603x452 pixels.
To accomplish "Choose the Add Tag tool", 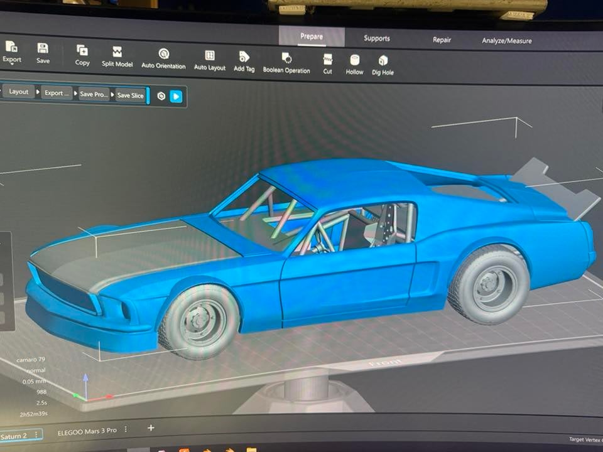I will tap(244, 57).
